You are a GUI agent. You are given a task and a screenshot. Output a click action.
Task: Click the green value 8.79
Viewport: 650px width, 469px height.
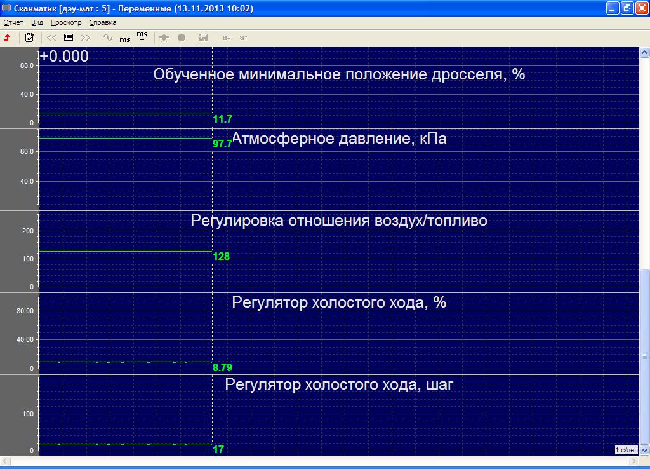click(223, 367)
